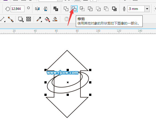Screen dimensions: 156x127
Task: Select the checkerboard Transparency tool
Action: [29, 19]
